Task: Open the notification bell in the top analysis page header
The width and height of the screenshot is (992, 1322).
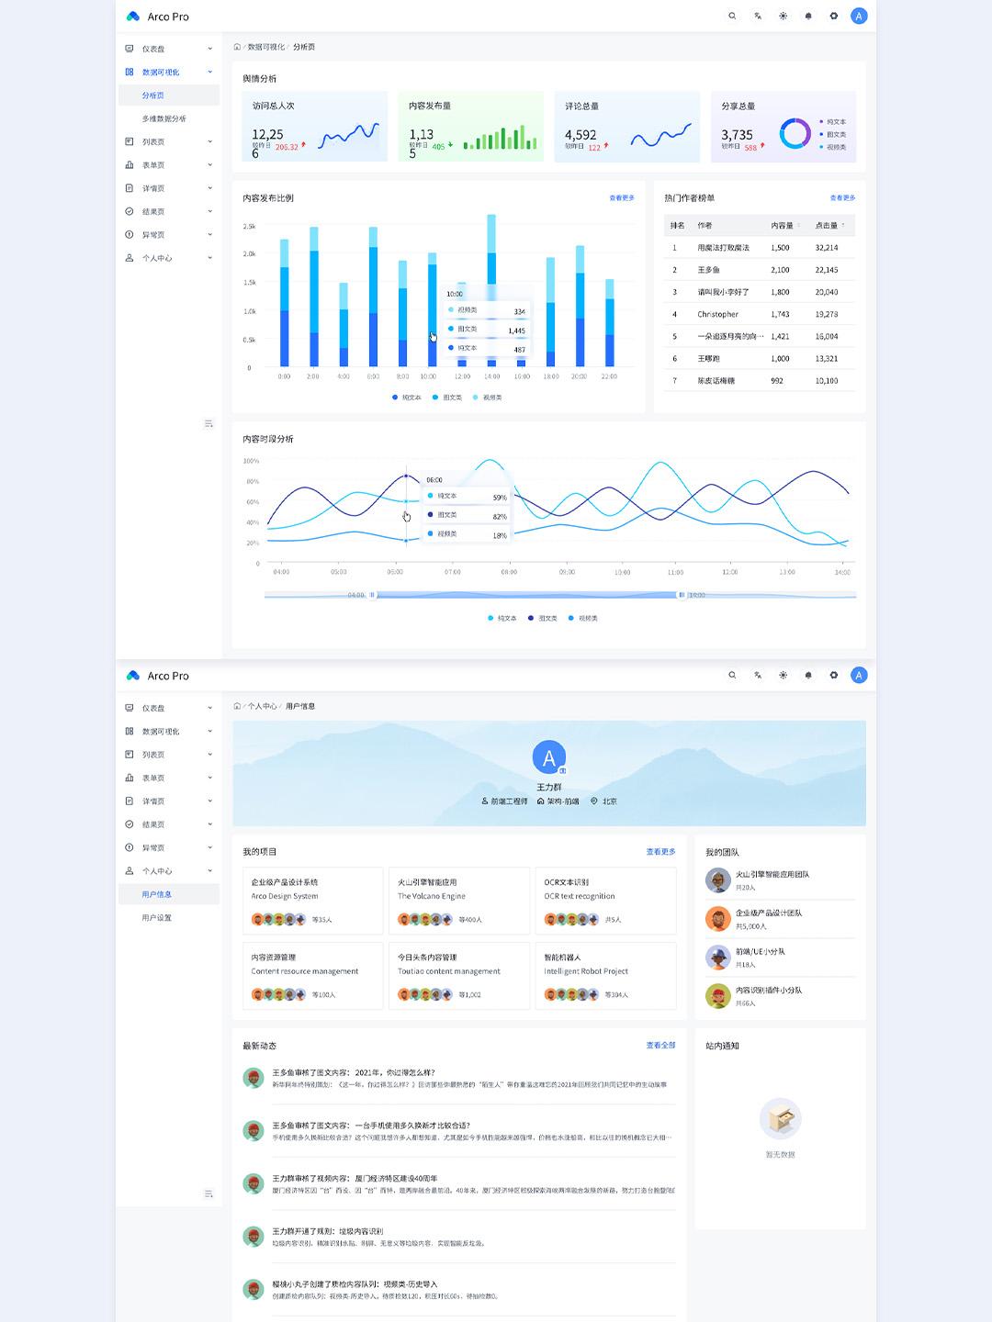Action: [x=808, y=17]
